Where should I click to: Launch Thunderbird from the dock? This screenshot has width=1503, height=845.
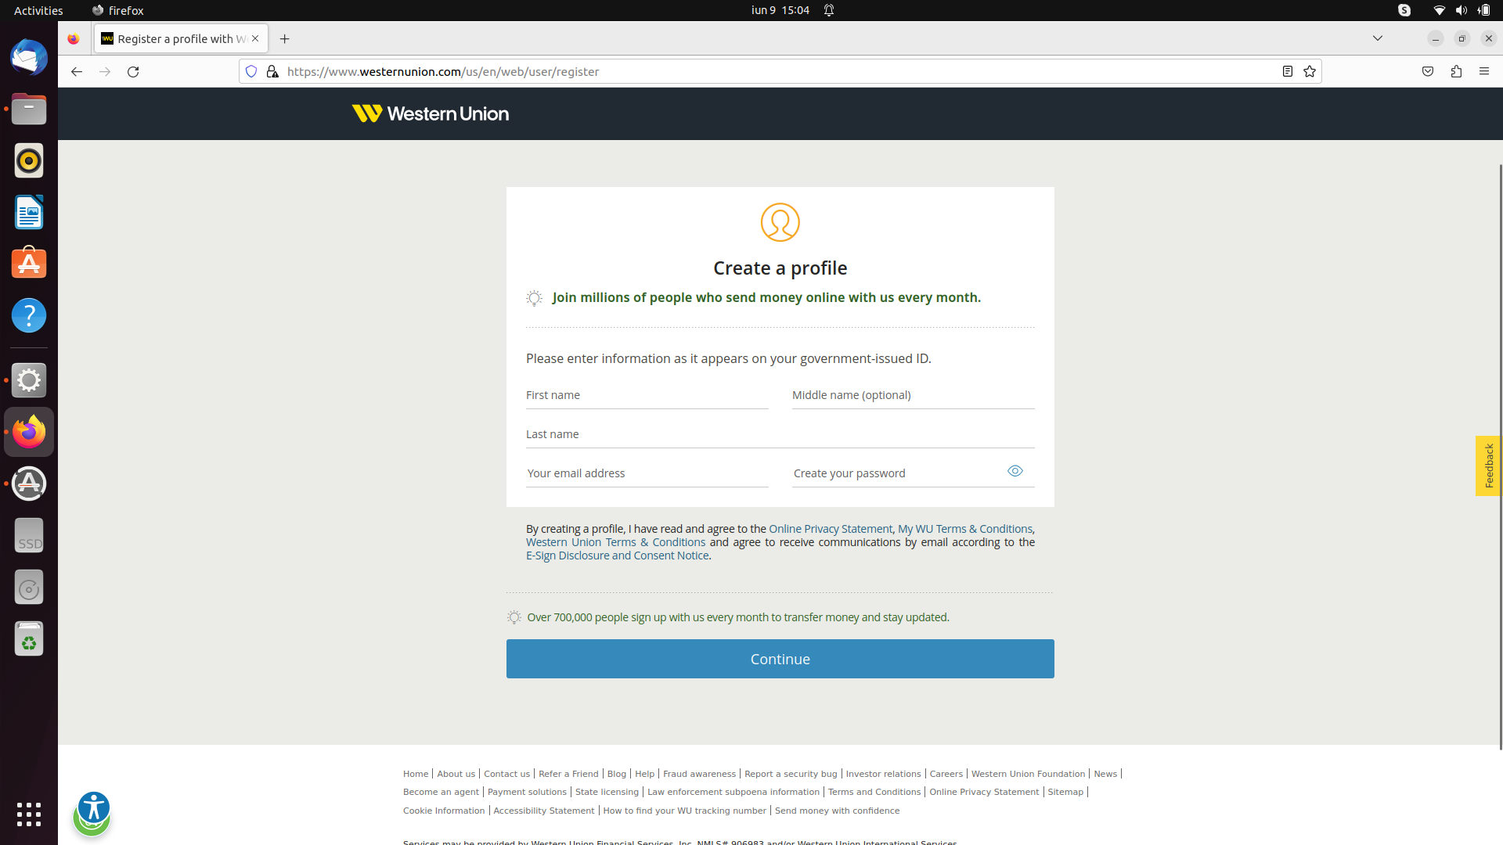tap(29, 57)
